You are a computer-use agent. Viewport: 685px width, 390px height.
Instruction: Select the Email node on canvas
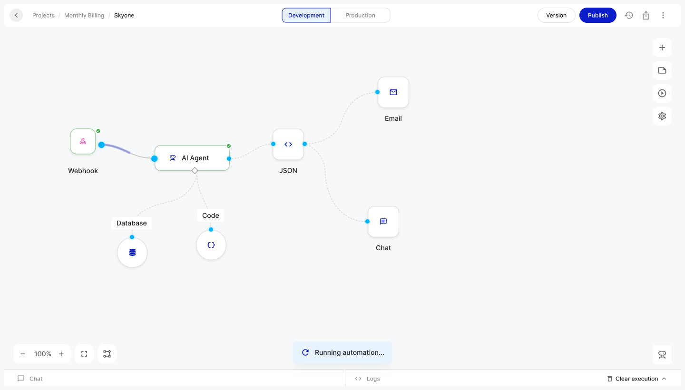coord(393,92)
